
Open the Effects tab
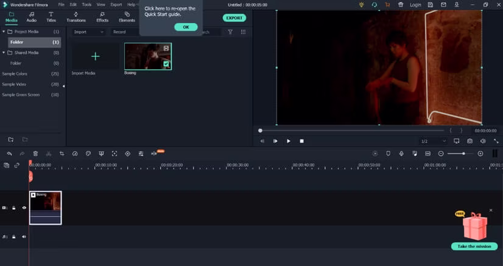pos(102,17)
